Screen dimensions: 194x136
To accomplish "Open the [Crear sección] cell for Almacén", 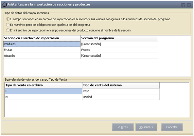I will (119, 56).
